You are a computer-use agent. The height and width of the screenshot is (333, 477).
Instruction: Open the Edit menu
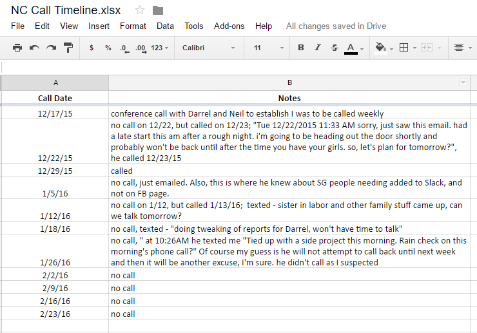(42, 26)
